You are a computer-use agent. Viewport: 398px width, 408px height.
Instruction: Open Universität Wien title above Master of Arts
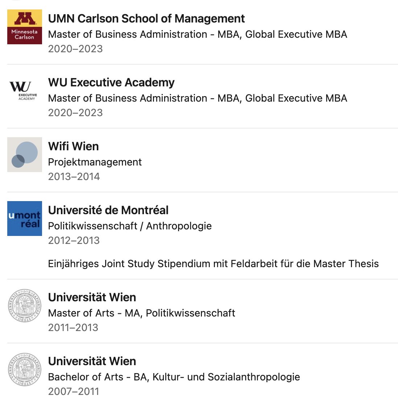tap(92, 297)
